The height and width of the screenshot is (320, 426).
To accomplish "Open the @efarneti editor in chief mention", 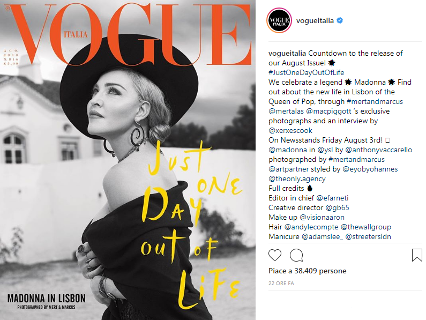I will click(332, 198).
